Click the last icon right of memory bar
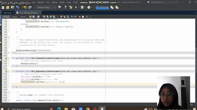 point(117,7)
